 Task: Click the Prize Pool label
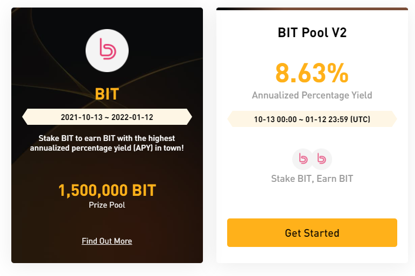[107, 205]
